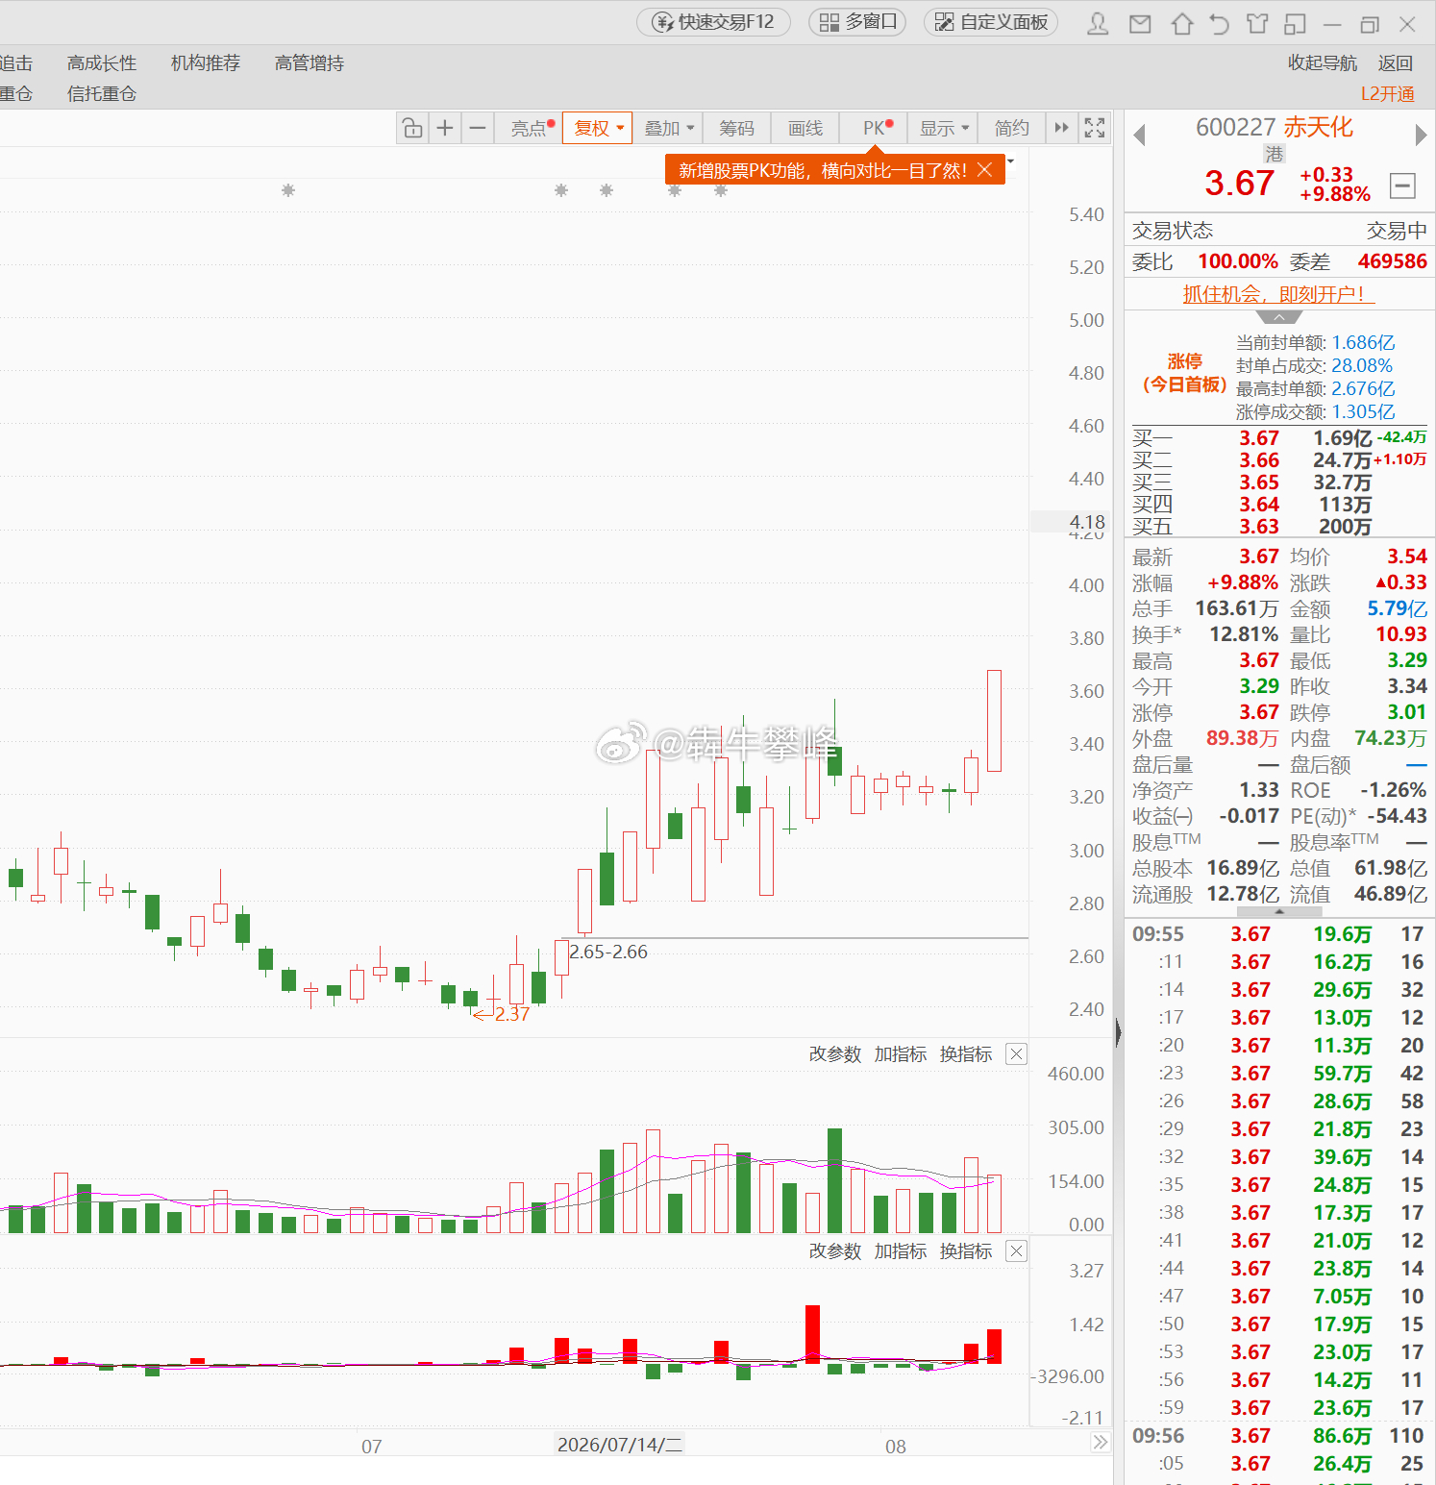This screenshot has width=1436, height=1485.
Task: Select the 信托重仓 tab
Action: coord(102,94)
